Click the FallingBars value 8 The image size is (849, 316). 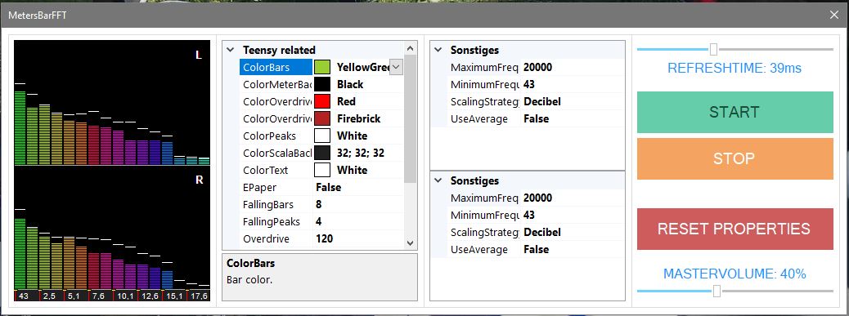[319, 205]
